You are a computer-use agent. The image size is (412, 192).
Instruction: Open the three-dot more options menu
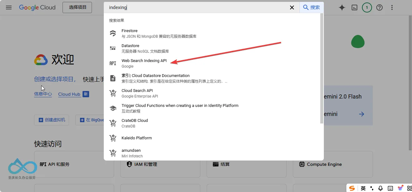[392, 7]
